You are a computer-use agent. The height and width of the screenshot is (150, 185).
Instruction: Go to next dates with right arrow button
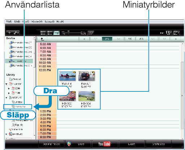[x=176, y=39]
